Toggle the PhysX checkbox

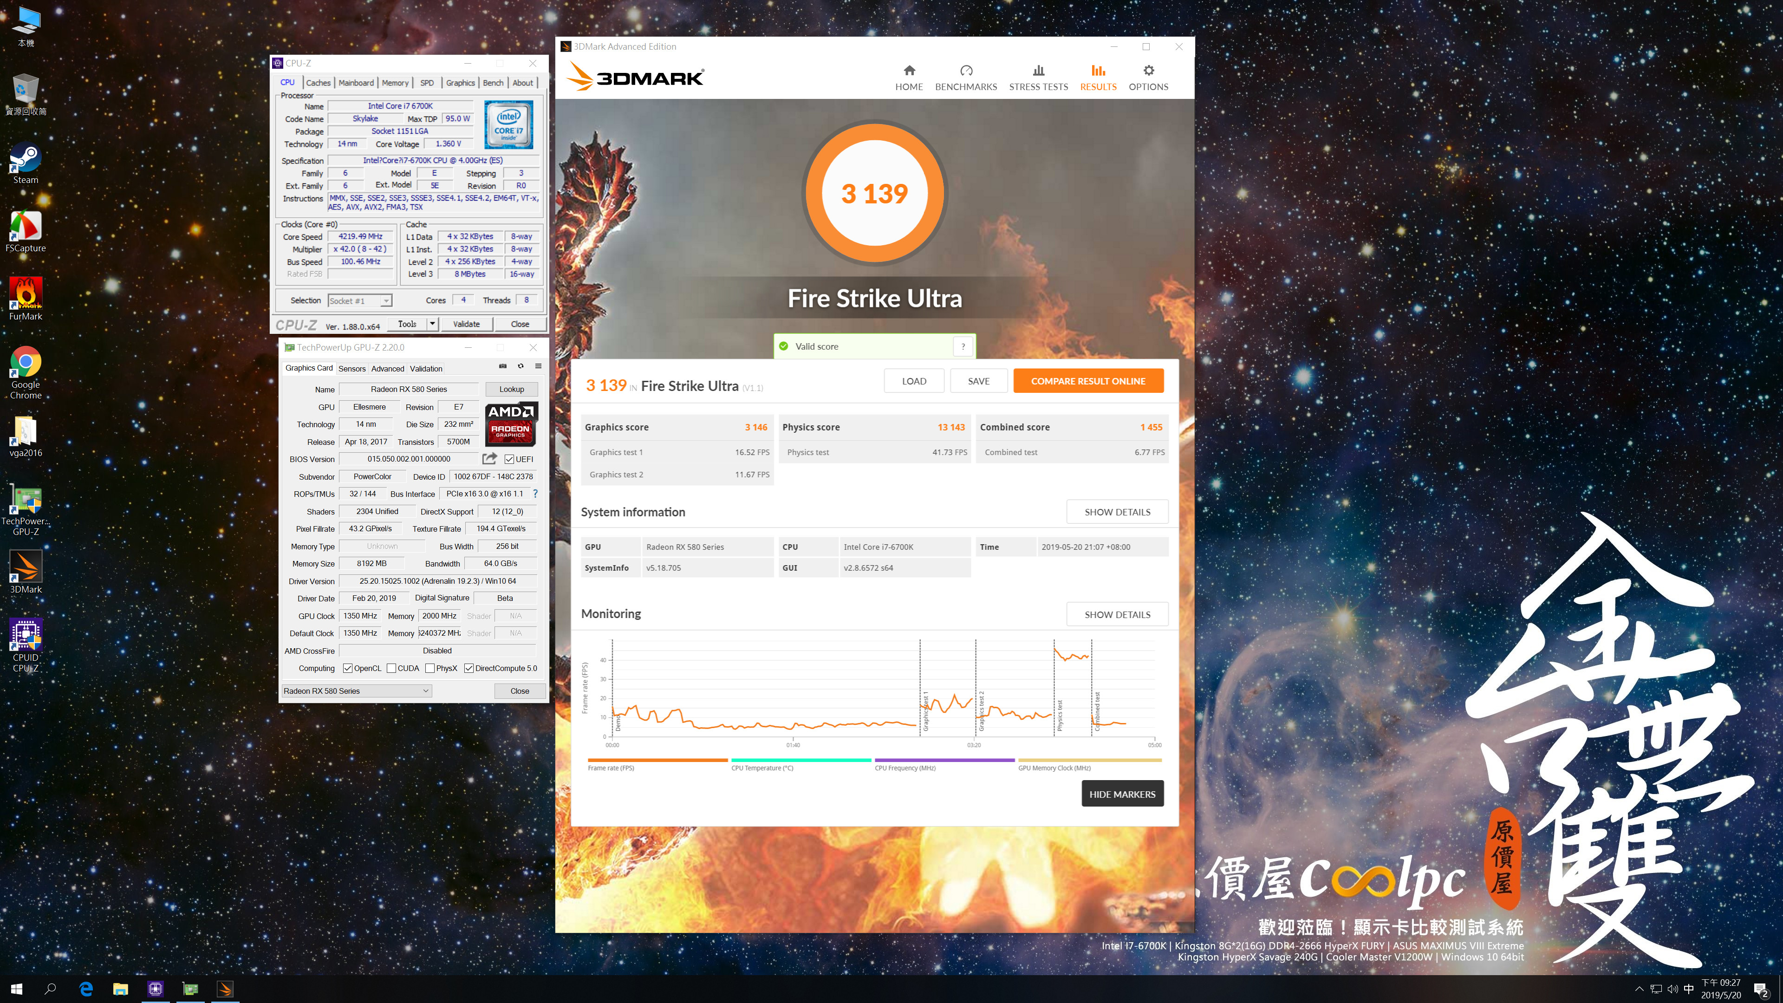pos(430,668)
